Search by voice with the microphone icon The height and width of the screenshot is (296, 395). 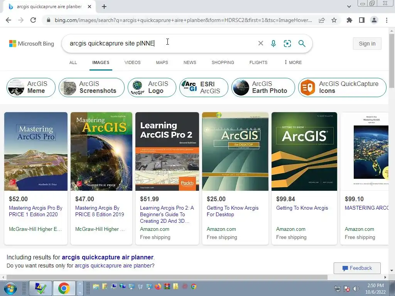pyautogui.click(x=273, y=43)
